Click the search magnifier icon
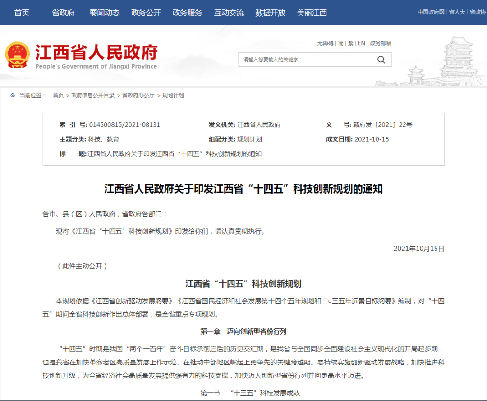487x401 pixels. pos(381,60)
